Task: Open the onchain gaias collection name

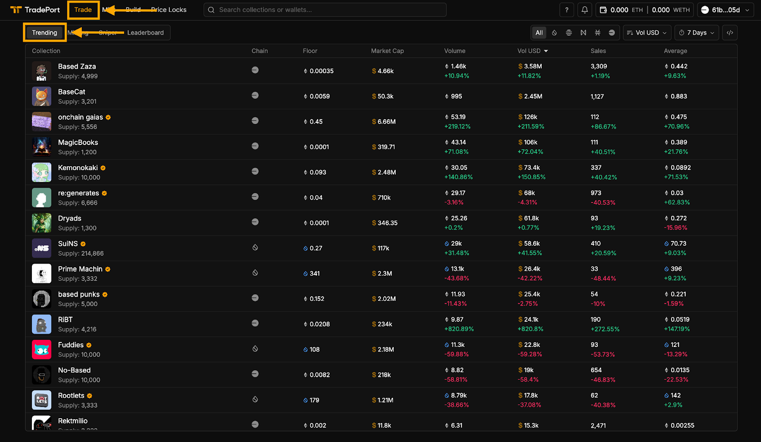Action: (80, 117)
